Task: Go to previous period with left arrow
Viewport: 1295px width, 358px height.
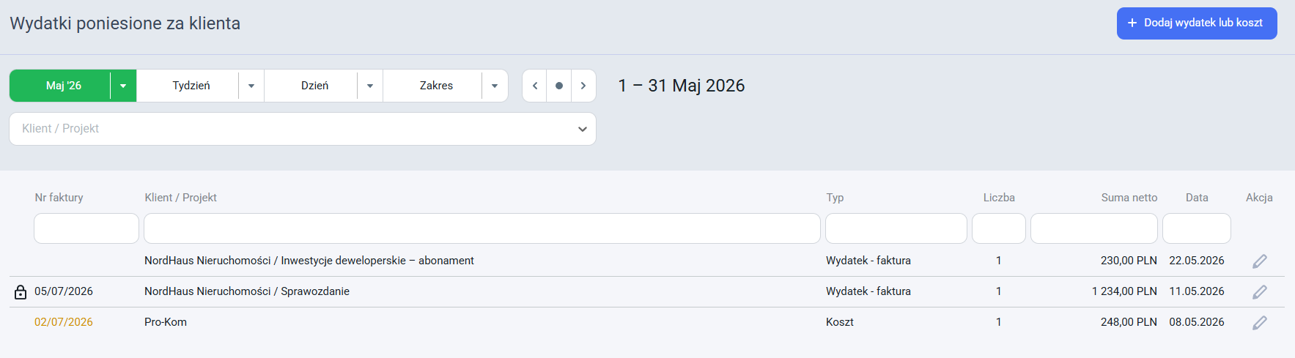Action: click(x=535, y=86)
